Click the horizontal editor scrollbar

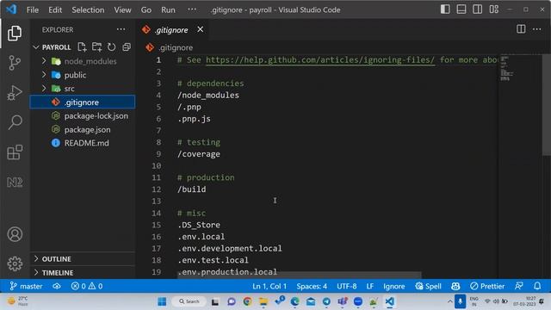[x=299, y=275]
